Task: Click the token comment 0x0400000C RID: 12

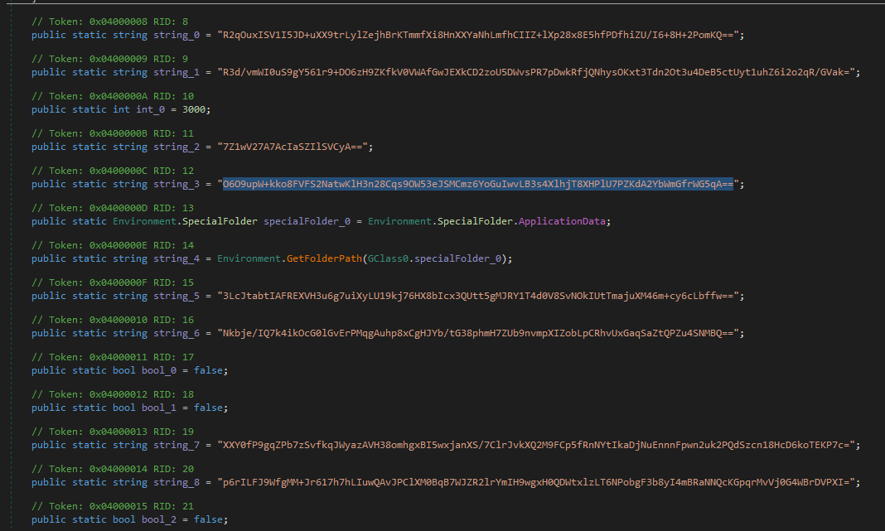Action: (113, 171)
